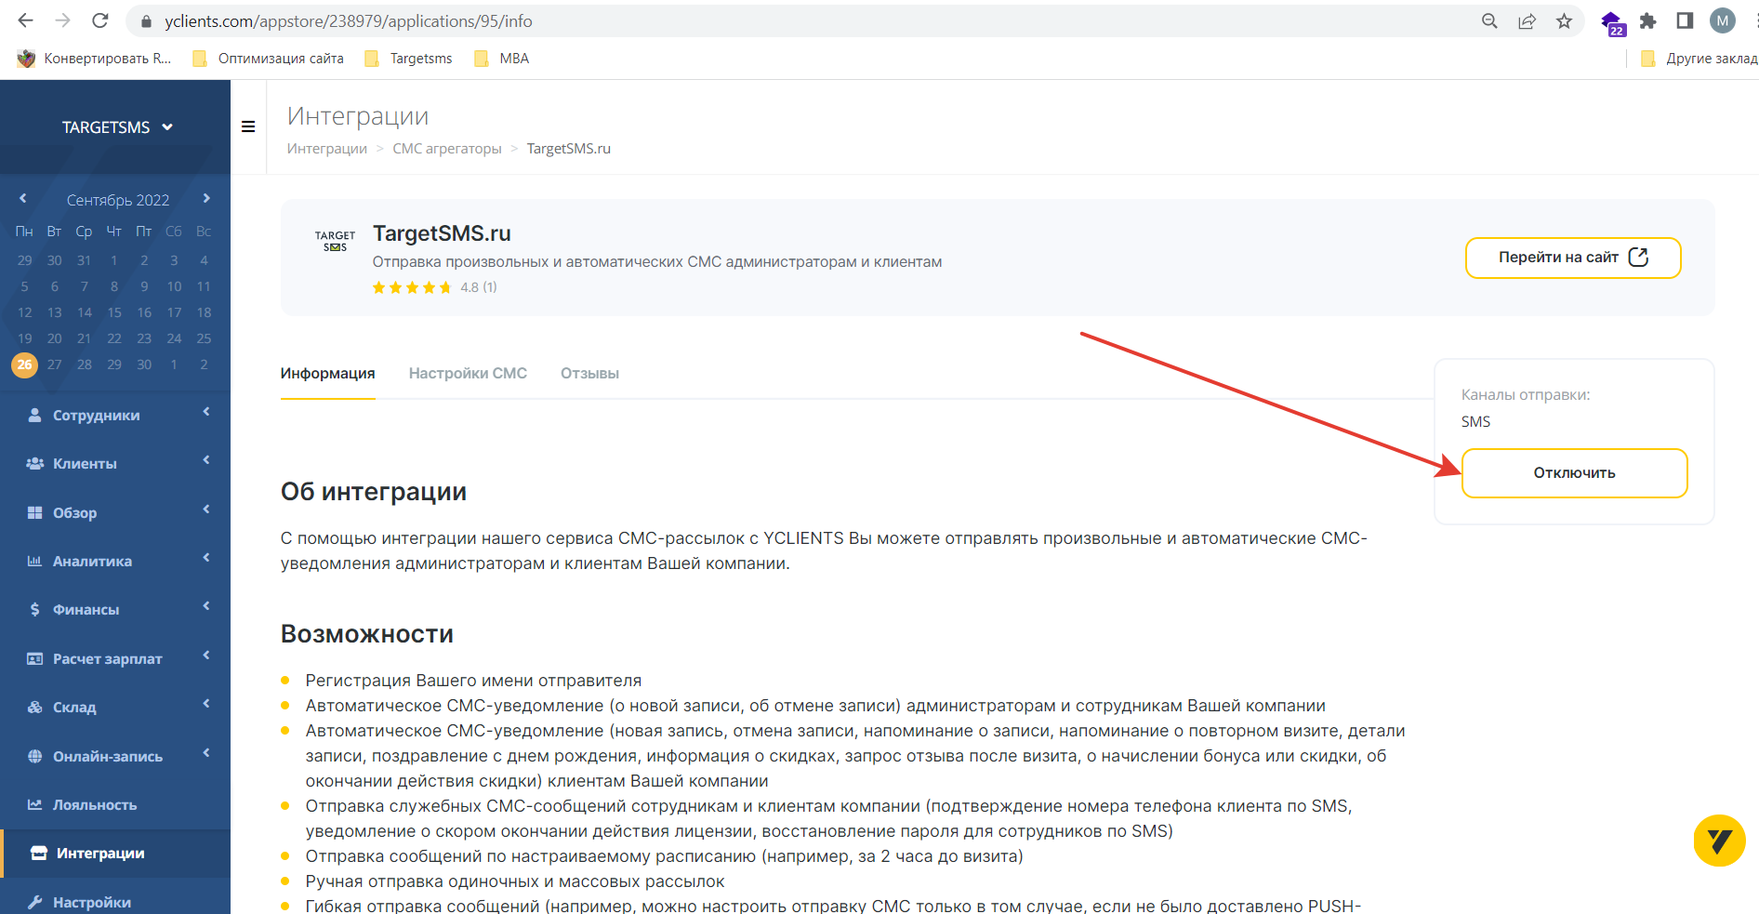
Task: Expand the Расчет зарплат chevron
Action: (206, 656)
